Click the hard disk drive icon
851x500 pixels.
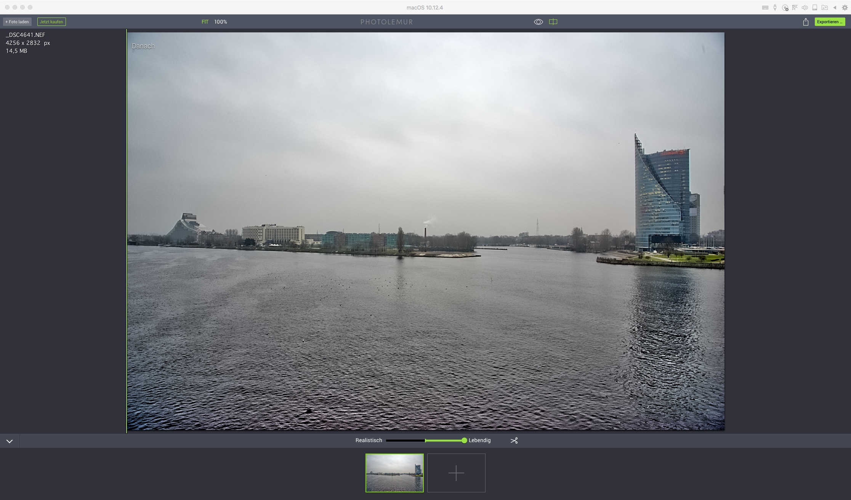pyautogui.click(x=815, y=8)
